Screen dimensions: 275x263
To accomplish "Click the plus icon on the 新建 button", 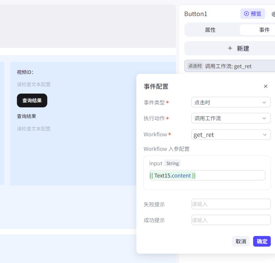I will [x=230, y=48].
